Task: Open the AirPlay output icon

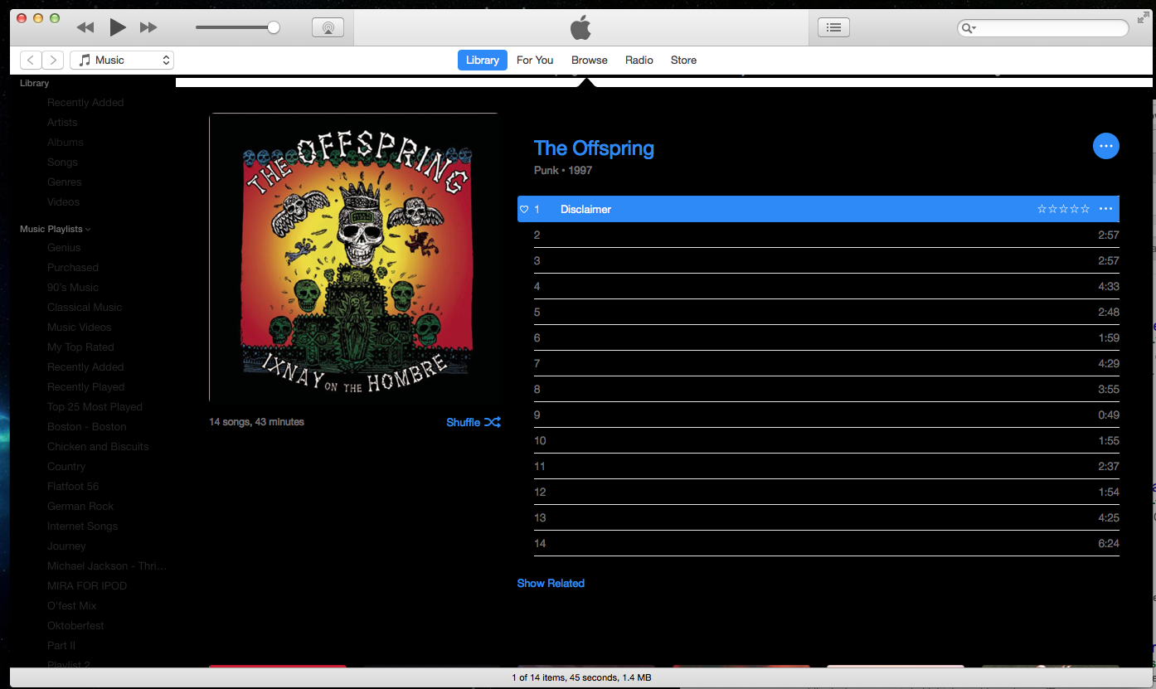Action: pos(328,27)
